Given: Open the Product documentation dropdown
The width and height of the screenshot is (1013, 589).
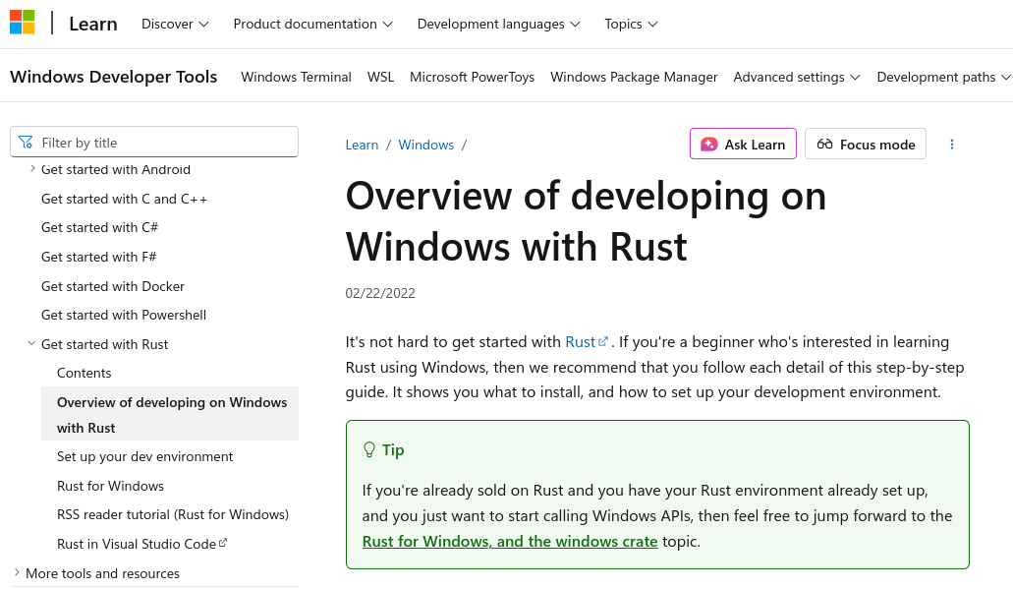Looking at the screenshot, I should (312, 24).
